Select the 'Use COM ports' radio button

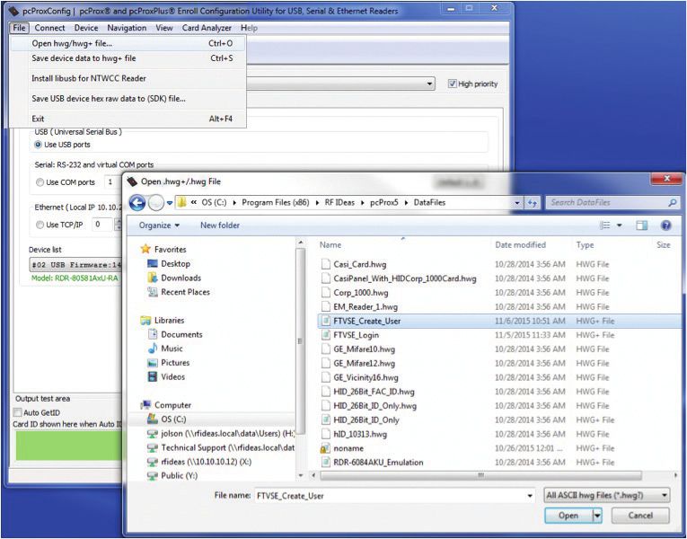(40, 182)
